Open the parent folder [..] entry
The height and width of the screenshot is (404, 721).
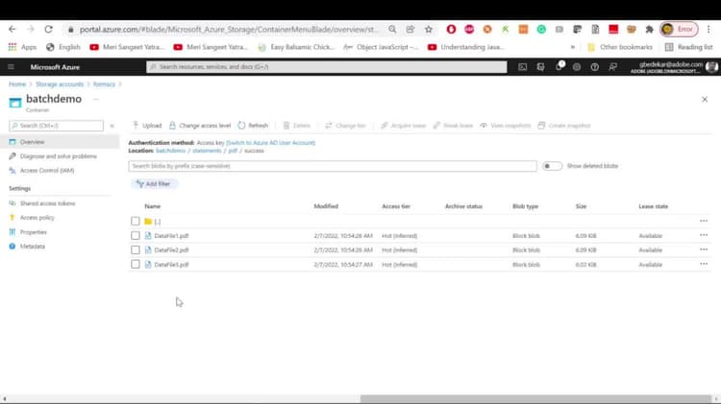[158, 222]
